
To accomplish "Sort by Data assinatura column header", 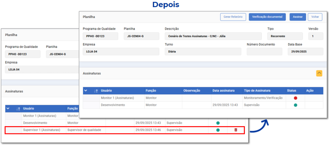I will 223,91.
